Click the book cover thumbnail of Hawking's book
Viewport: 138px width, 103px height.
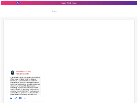(x=13, y=72)
